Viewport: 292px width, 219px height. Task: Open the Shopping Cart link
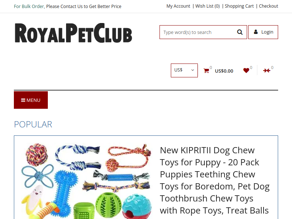tap(239, 6)
